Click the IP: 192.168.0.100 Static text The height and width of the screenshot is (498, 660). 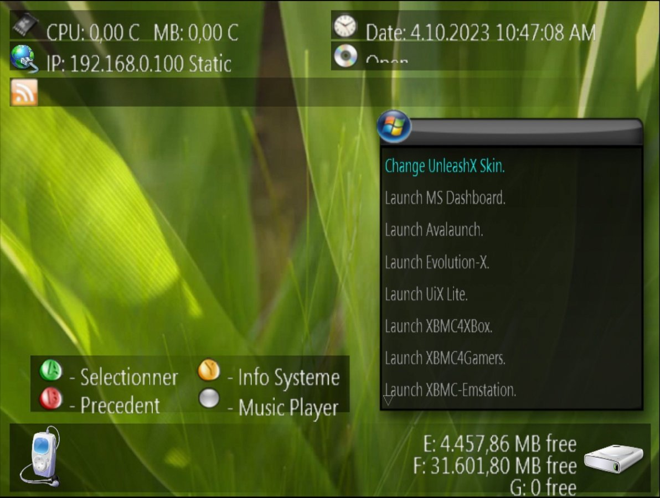(139, 64)
